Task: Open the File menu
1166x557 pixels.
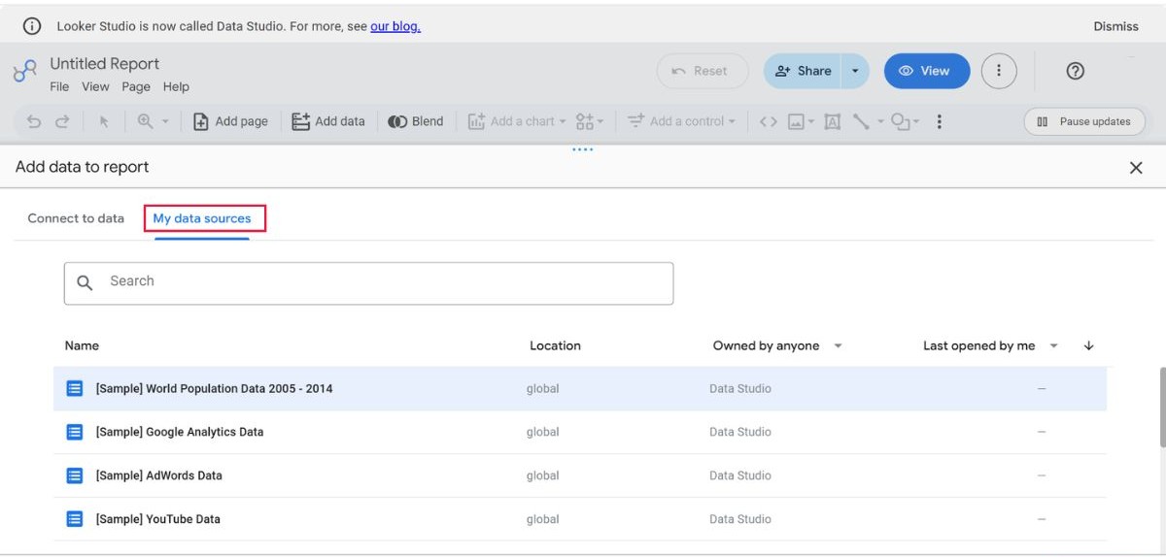Action: pyautogui.click(x=59, y=86)
